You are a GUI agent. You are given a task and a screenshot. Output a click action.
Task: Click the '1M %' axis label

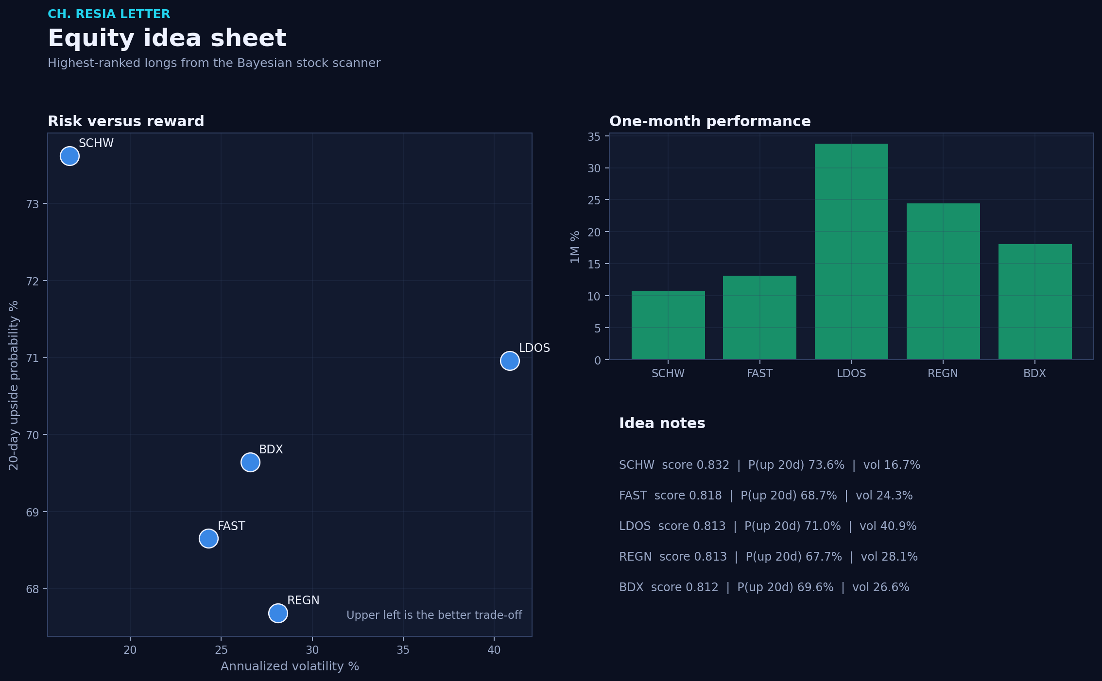pyautogui.click(x=575, y=247)
